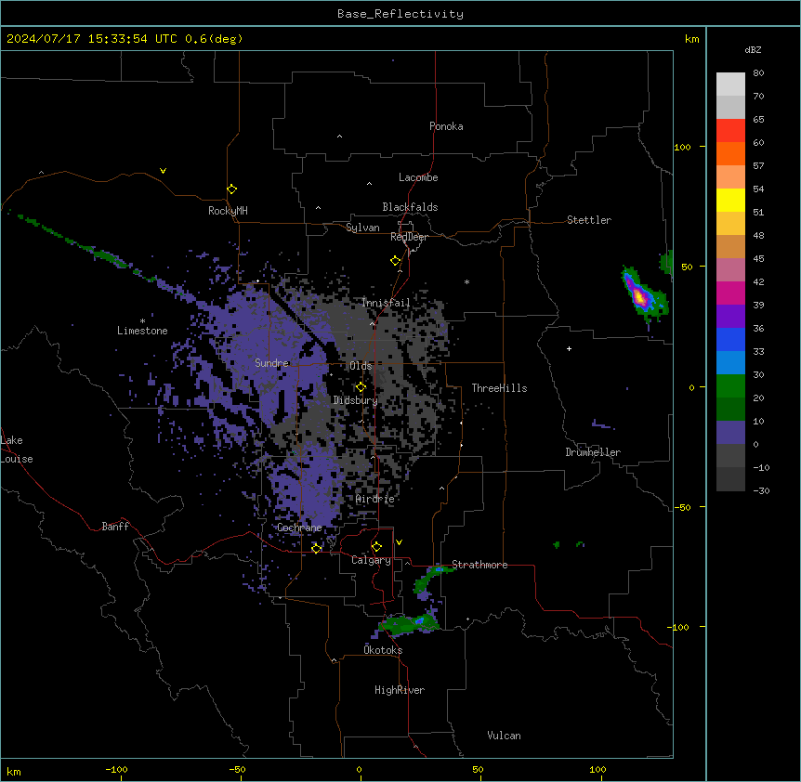Viewport: 801px width, 782px height.
Task: Click the Limestone label
Action: pos(142,331)
